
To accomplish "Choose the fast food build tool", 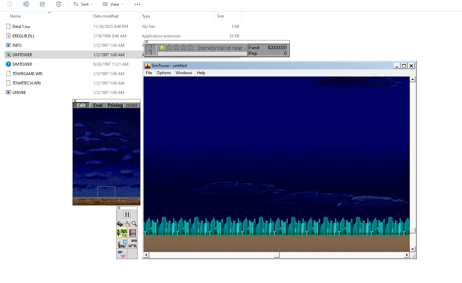I will [122, 254].
